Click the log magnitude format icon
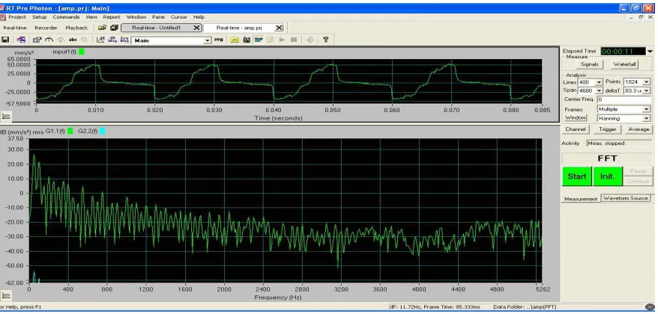The height and width of the screenshot is (314, 658). [x=124, y=40]
